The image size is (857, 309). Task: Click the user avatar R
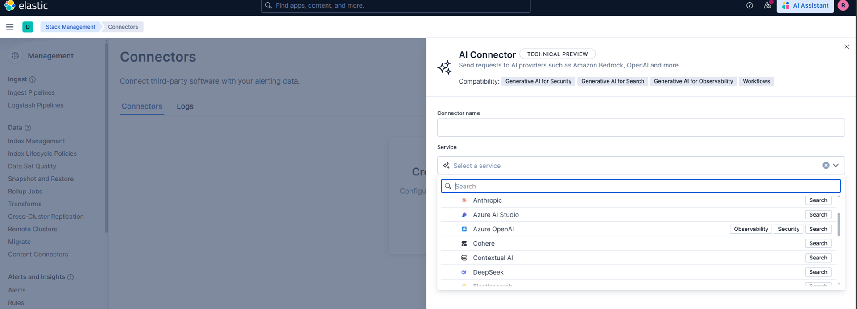click(x=843, y=5)
